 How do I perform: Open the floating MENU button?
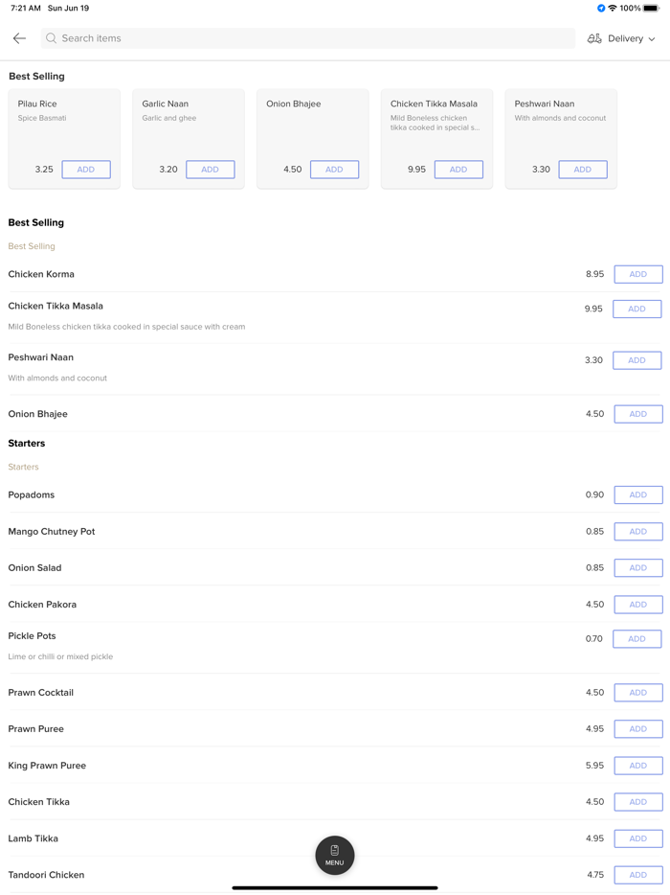pyautogui.click(x=335, y=855)
